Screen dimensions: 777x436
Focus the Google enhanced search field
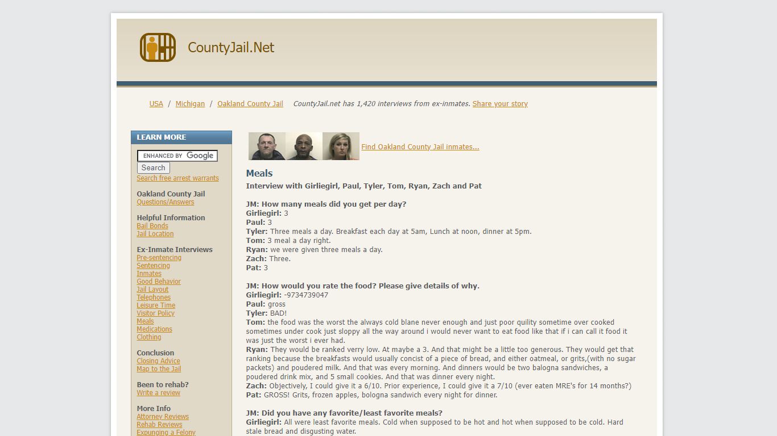point(177,156)
